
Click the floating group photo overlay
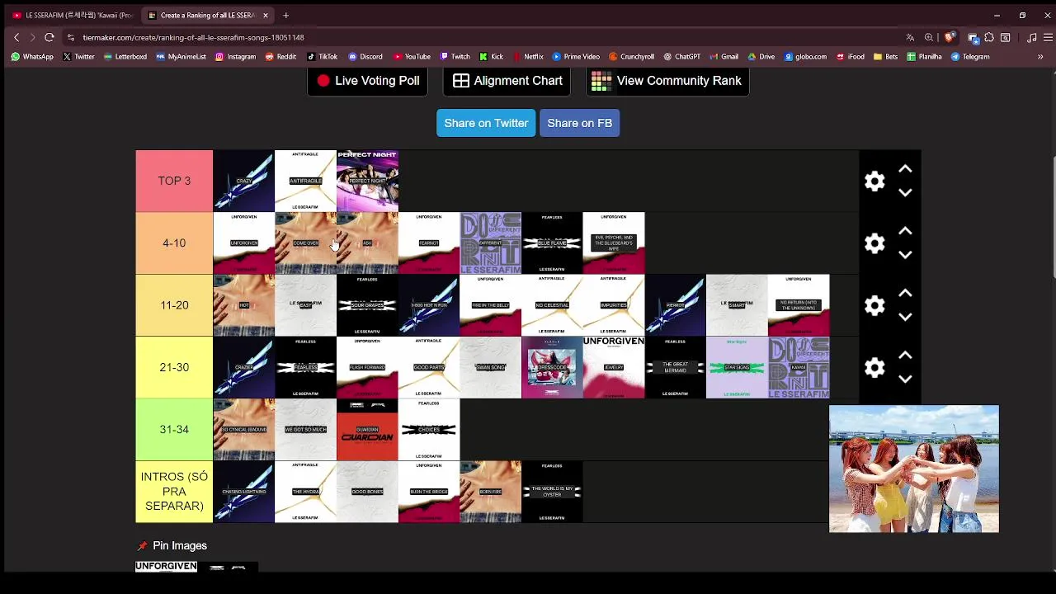pos(914,469)
